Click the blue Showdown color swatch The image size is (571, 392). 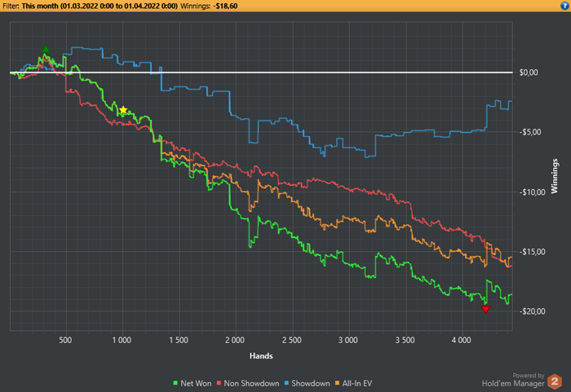tap(286, 383)
